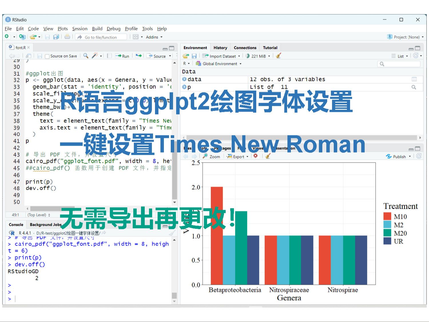The height and width of the screenshot is (322, 429).
Task: Print the current source file
Action: click(67, 37)
